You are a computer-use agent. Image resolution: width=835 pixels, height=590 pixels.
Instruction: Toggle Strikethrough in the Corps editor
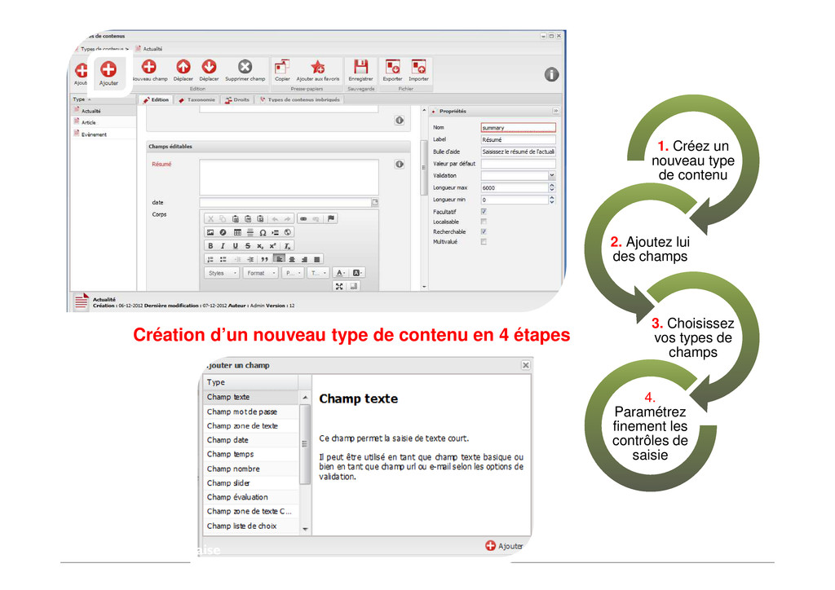248,246
